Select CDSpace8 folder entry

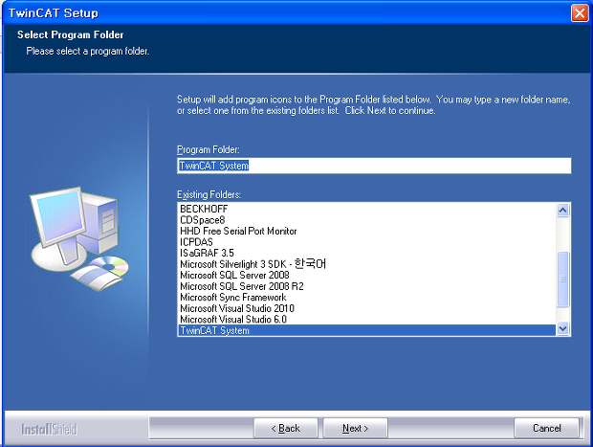[367, 220]
